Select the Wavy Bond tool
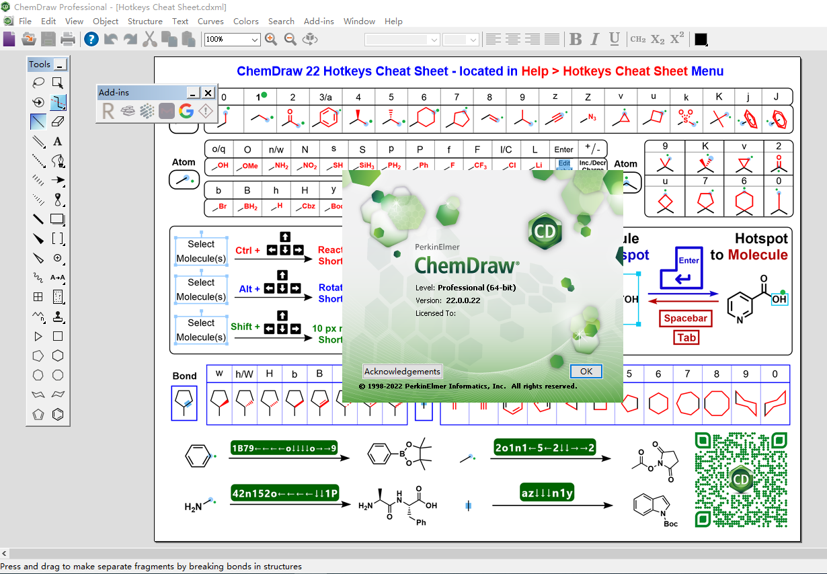Viewport: 827px width, 574px height. click(x=38, y=278)
